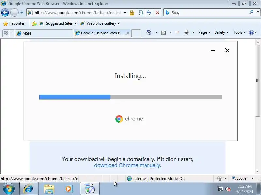This screenshot has width=261, height=195.
Task: Expand the Home button dropdown arrow
Action: pos(156,32)
